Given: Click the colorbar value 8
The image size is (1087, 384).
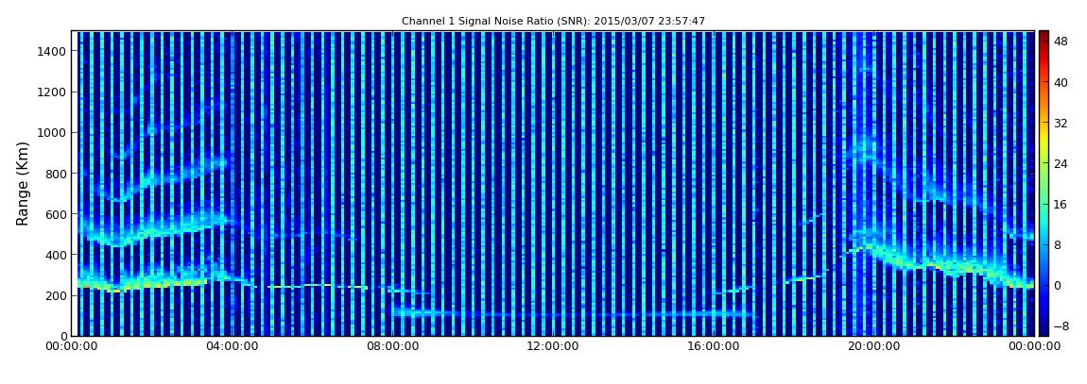Looking at the screenshot, I should (x=1058, y=245).
